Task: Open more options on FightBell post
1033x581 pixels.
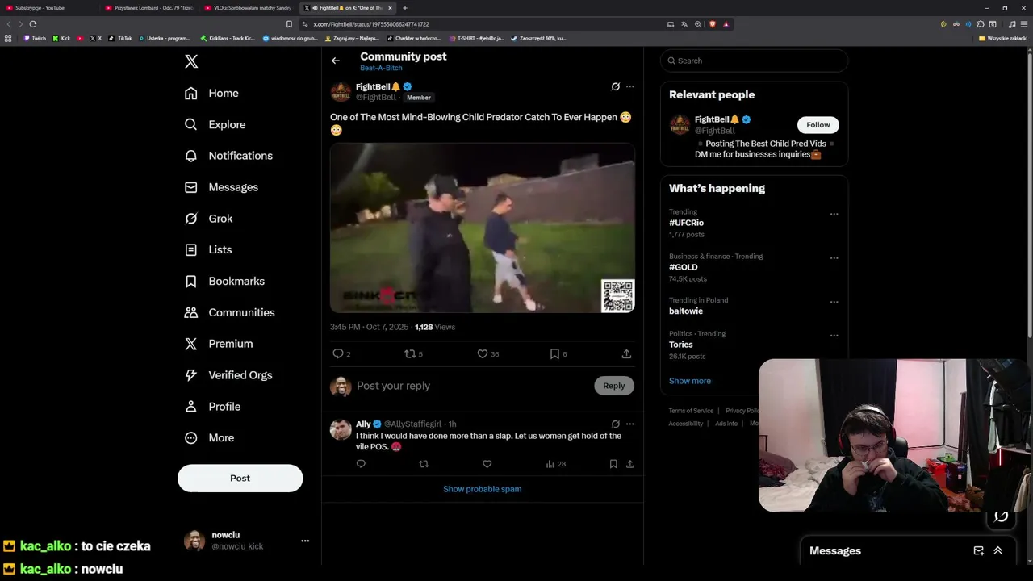Action: (630, 86)
